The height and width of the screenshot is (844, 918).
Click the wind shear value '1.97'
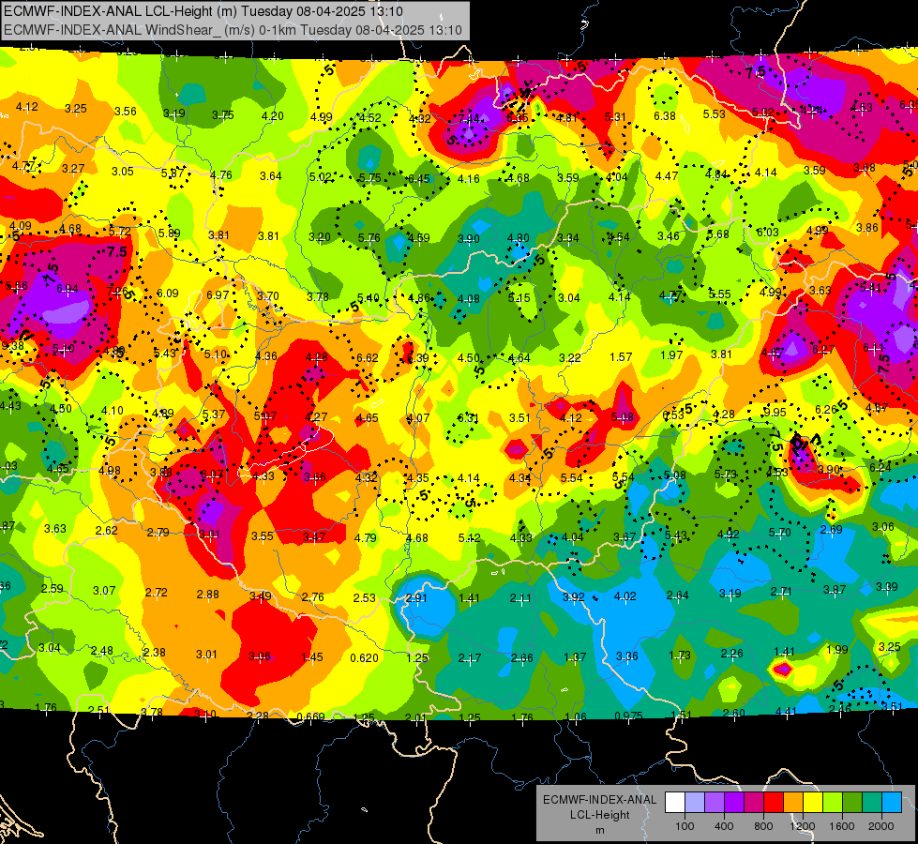click(671, 354)
